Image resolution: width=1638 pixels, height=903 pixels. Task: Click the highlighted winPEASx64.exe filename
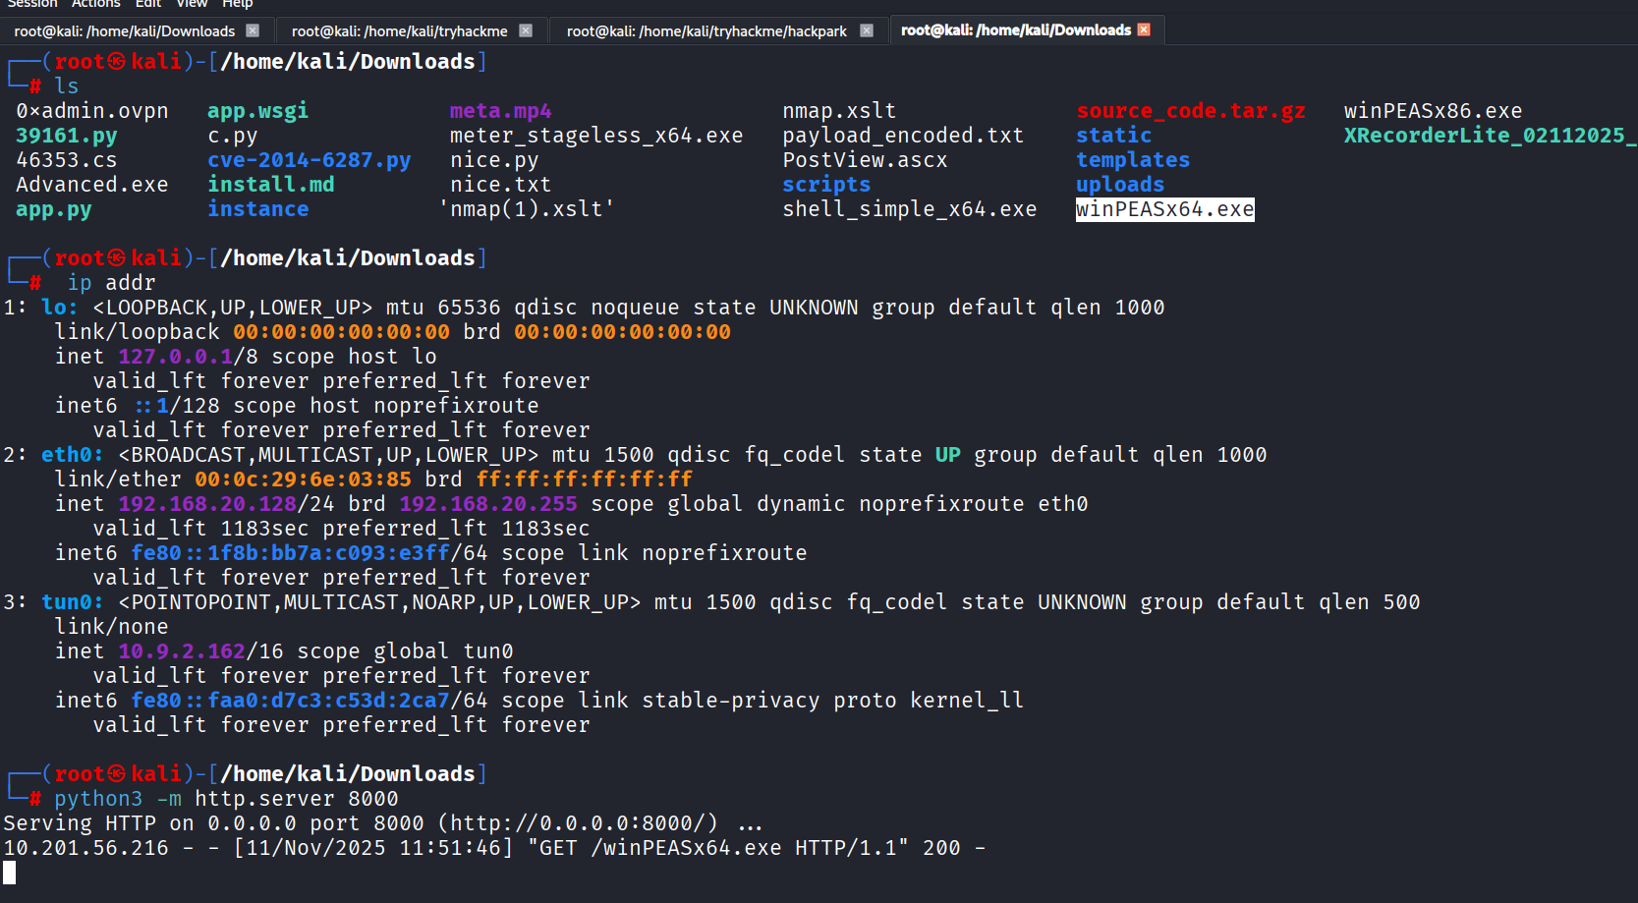tap(1164, 209)
